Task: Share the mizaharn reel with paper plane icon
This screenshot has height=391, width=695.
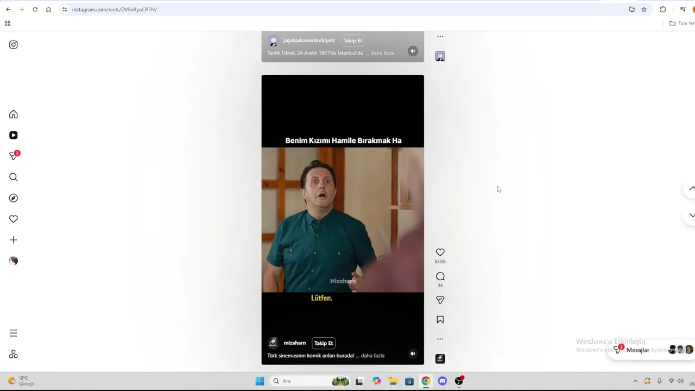Action: click(x=440, y=300)
